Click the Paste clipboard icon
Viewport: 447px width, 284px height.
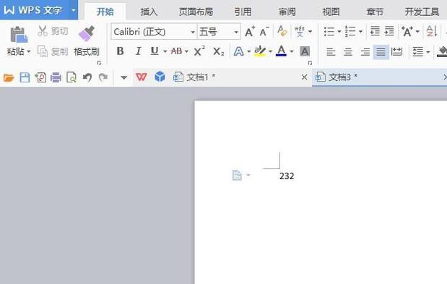pyautogui.click(x=19, y=35)
